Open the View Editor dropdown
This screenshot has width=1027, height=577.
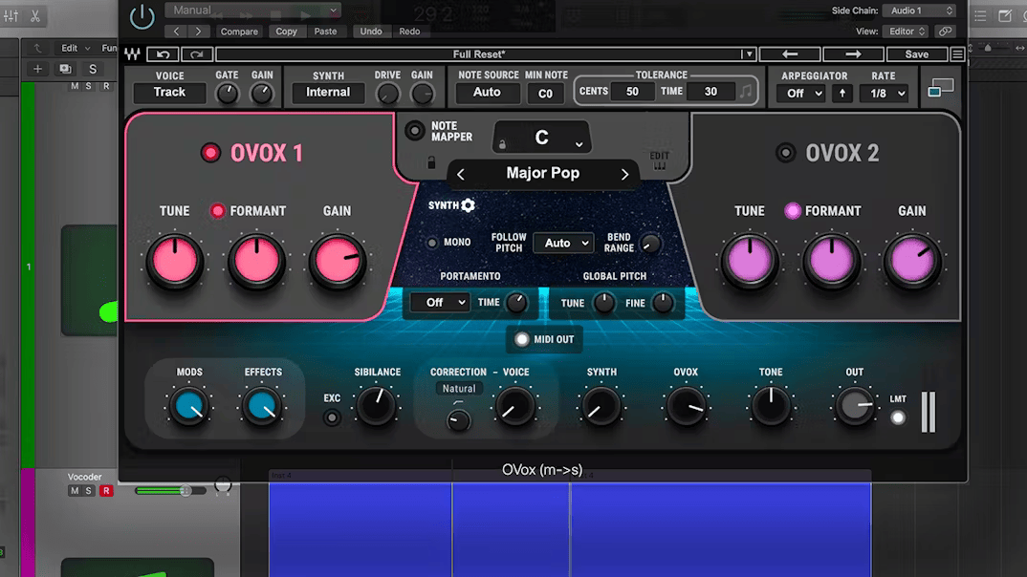coord(907,32)
